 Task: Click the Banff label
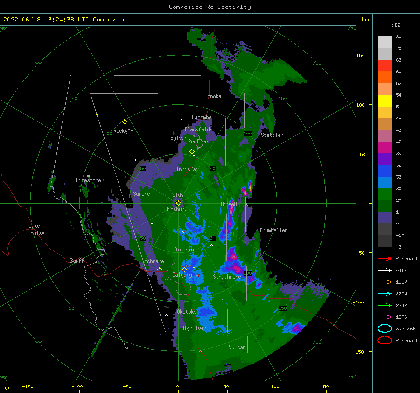pos(77,260)
